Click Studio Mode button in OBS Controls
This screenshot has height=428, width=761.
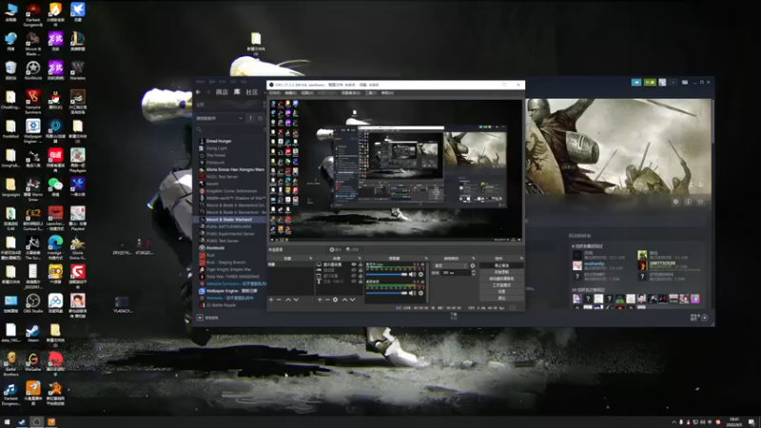[501, 284]
